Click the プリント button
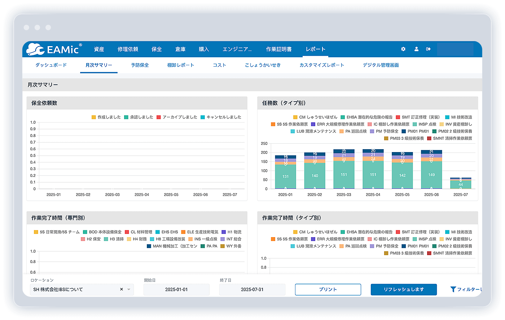The height and width of the screenshot is (320, 505). pyautogui.click(x=328, y=290)
